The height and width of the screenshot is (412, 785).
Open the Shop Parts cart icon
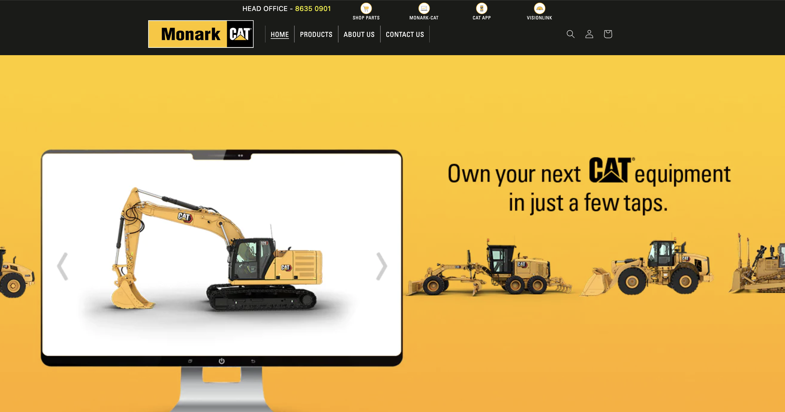click(x=366, y=8)
